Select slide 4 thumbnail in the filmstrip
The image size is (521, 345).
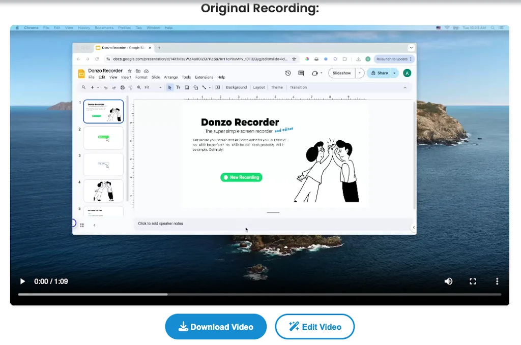click(103, 191)
